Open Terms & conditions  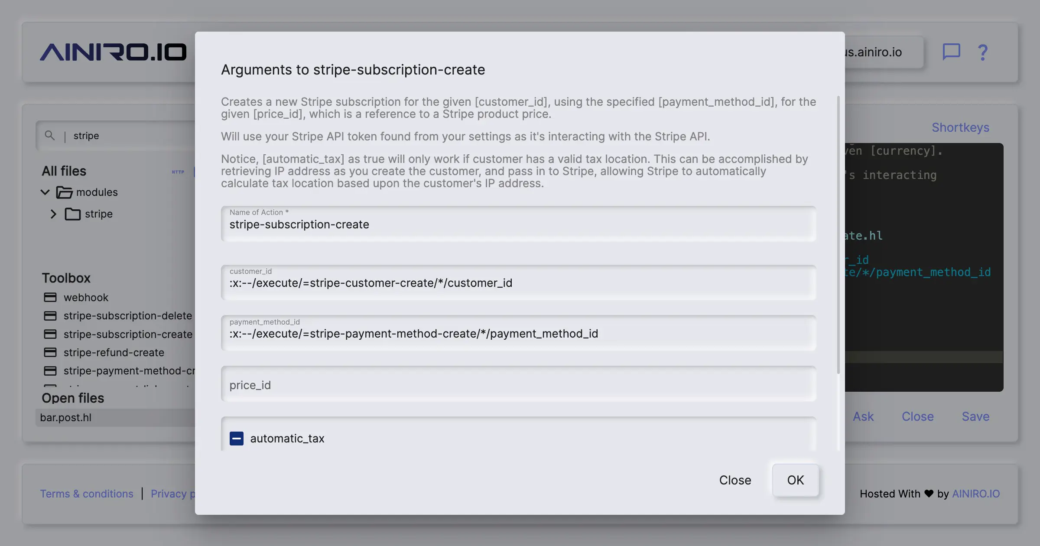pos(87,494)
